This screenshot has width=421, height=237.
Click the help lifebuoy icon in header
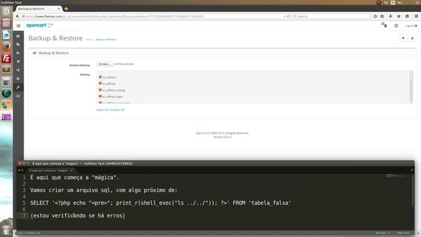(x=396, y=26)
